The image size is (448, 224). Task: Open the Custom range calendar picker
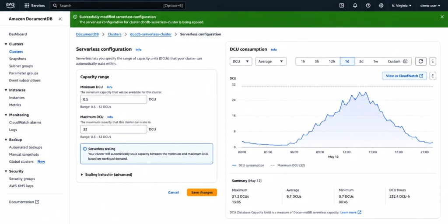click(397, 61)
